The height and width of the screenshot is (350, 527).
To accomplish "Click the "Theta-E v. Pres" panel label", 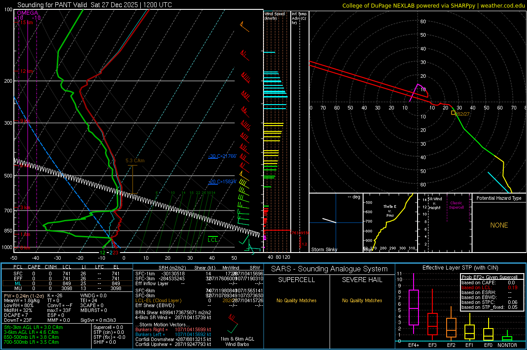I will point(390,211).
